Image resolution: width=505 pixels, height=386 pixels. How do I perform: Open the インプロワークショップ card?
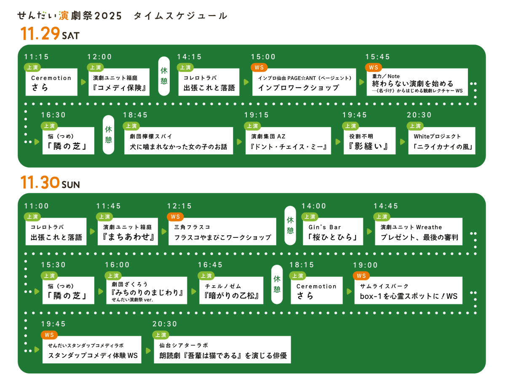click(x=304, y=82)
